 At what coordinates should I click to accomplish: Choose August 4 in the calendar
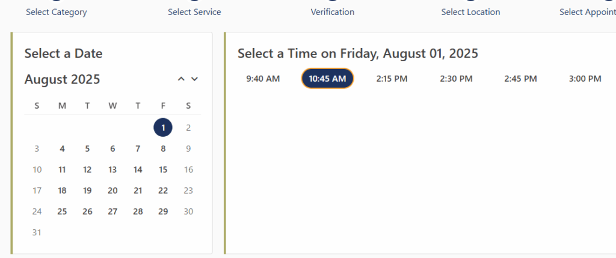(x=62, y=149)
